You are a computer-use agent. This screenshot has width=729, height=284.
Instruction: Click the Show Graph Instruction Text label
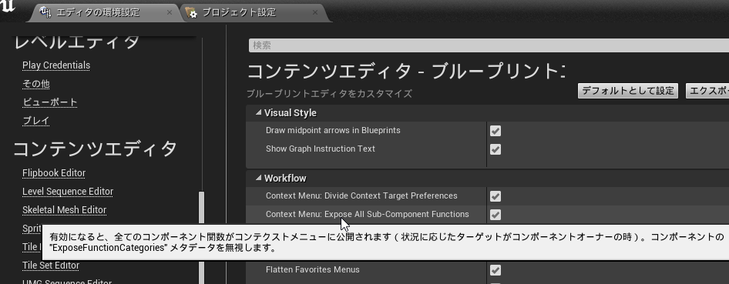[x=321, y=149]
